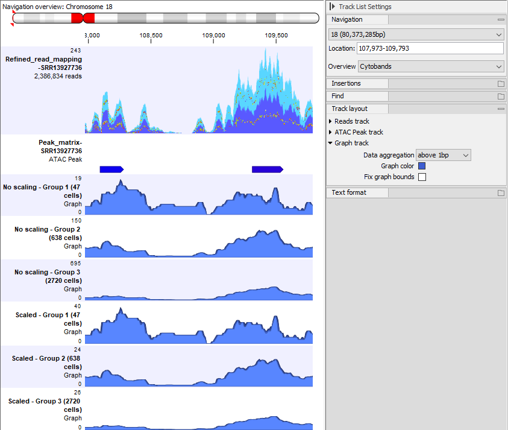Screen dimensions: 508x430
Task: Select the Refined_read_mapping track label
Action: pos(42,60)
